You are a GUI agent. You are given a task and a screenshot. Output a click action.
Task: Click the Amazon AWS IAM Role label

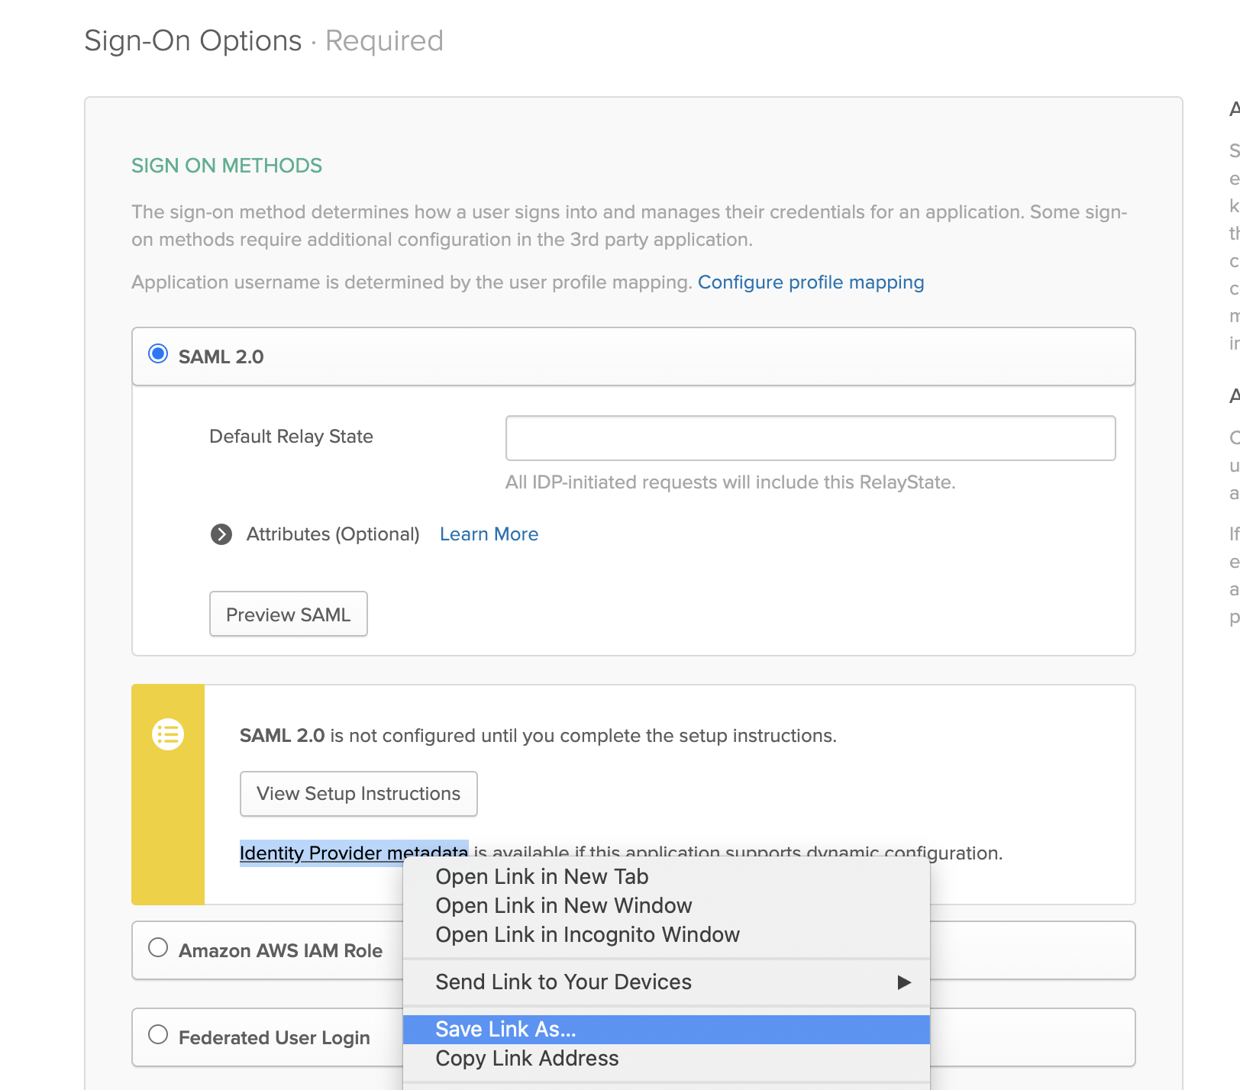[x=280, y=951]
